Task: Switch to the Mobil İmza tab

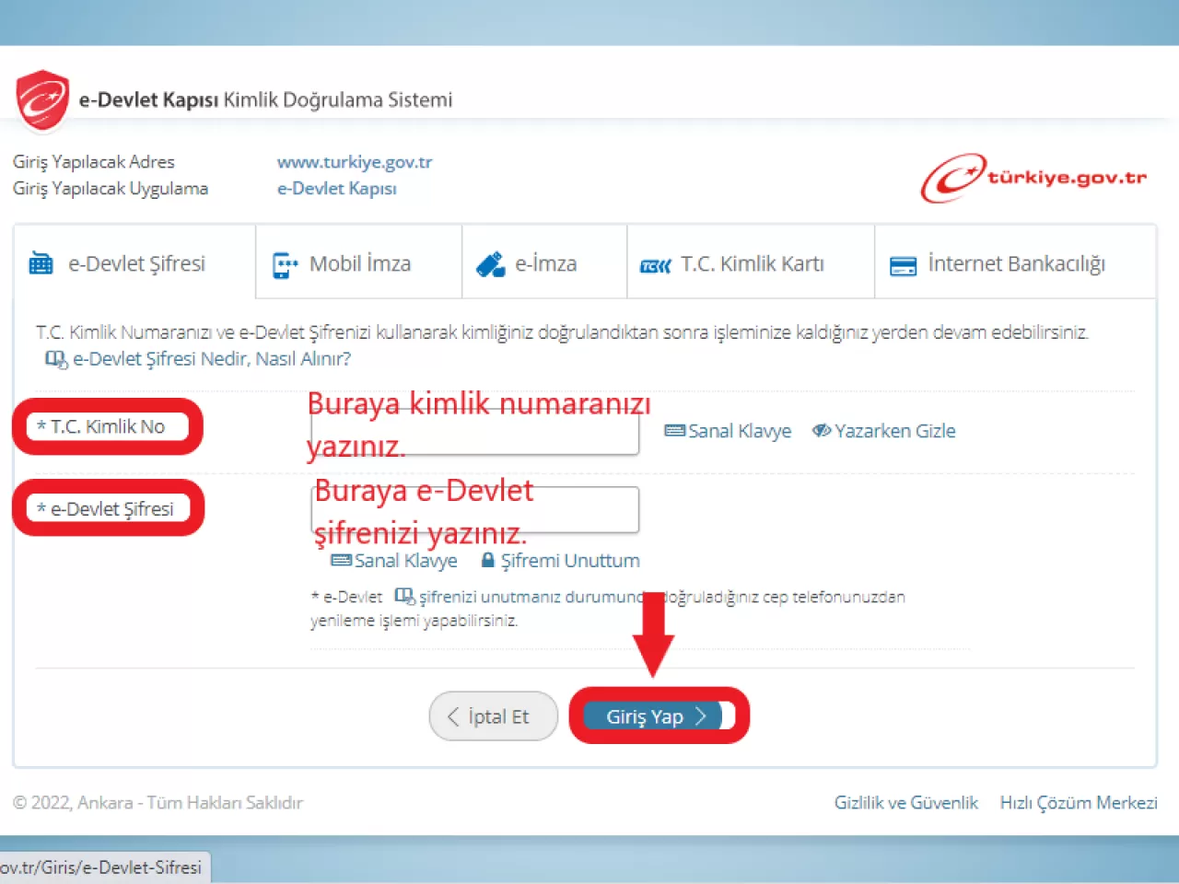Action: point(359,262)
